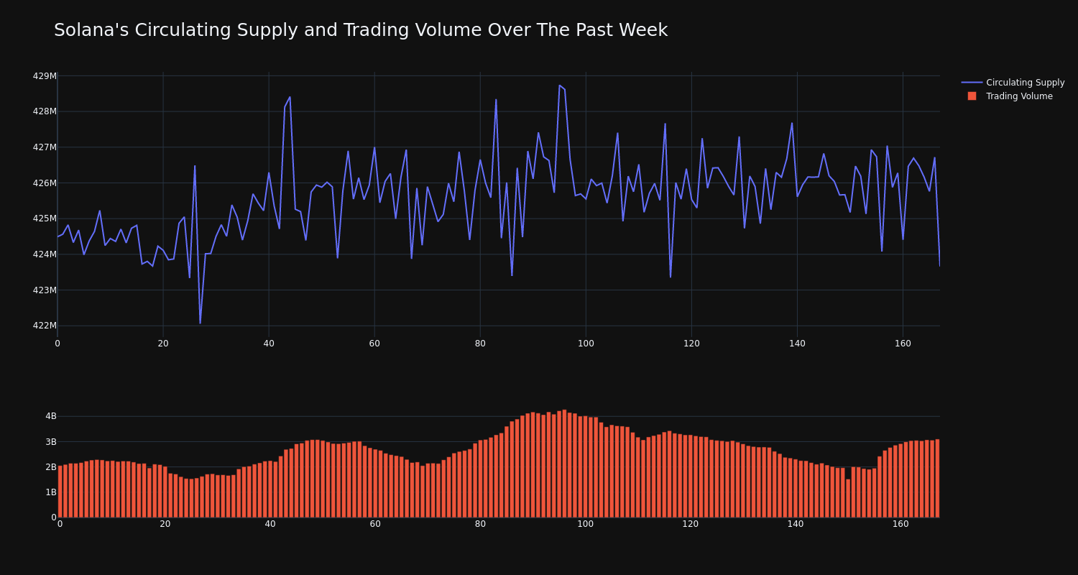Click the supply line lowest dip near x 27
The image size is (1078, 575).
pos(200,323)
